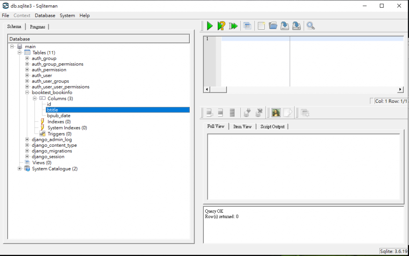The width and height of the screenshot is (409, 256).
Task: Collapse the booktest_bookinfo table node
Action: click(x=27, y=92)
